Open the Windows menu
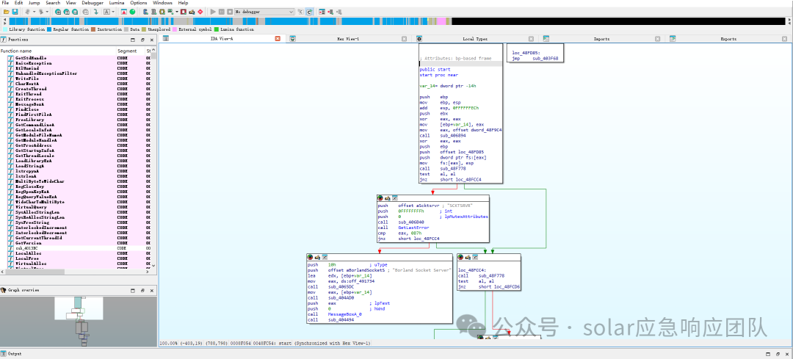The image size is (793, 359). tap(162, 3)
